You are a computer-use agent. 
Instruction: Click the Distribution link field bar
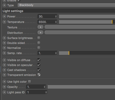point(80,33)
